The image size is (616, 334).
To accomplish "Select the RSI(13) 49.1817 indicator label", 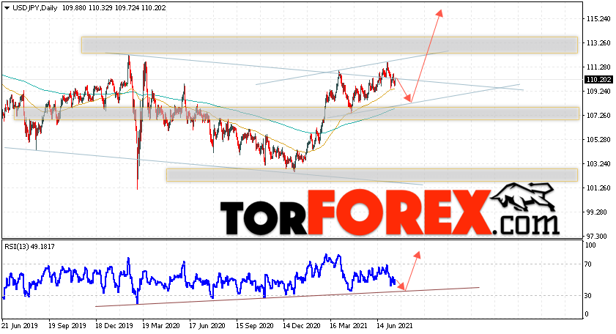I will tap(30, 247).
